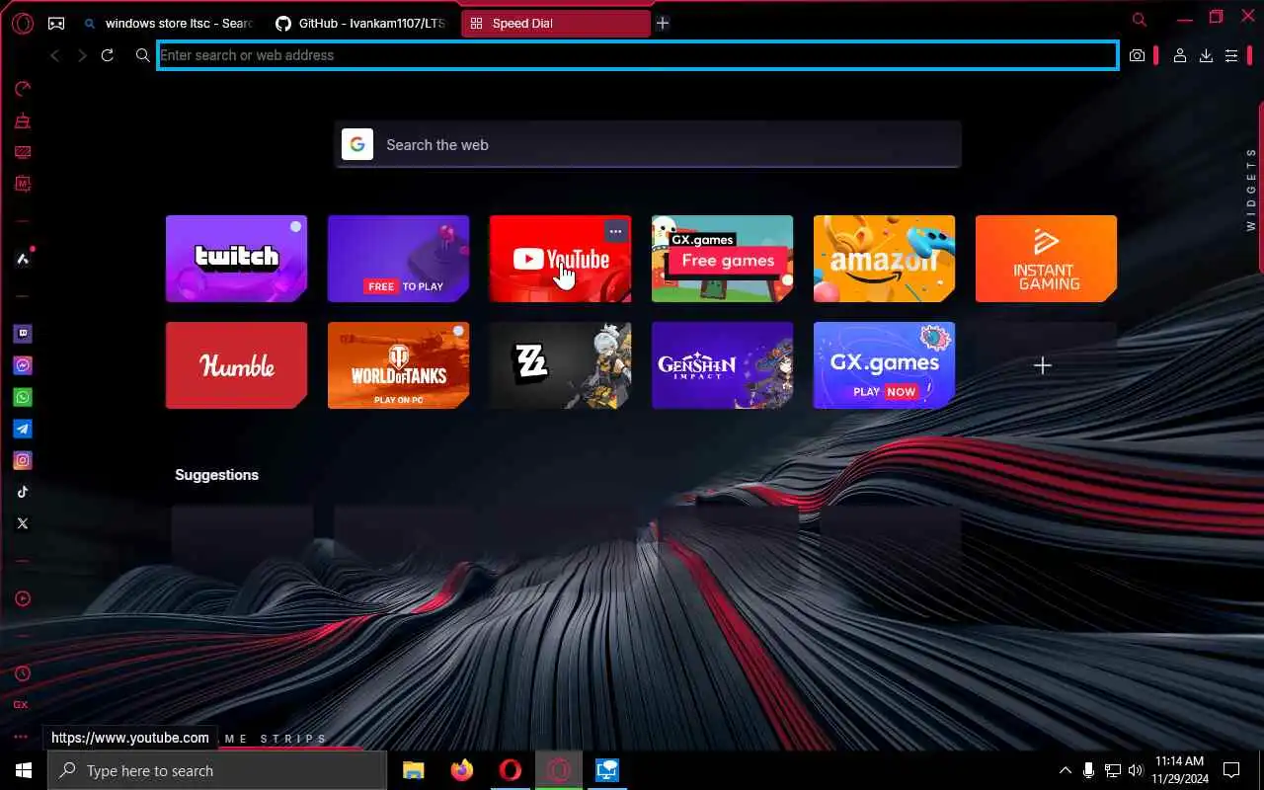Open Twitch in the sidebar
1264x790 pixels.
(23, 334)
